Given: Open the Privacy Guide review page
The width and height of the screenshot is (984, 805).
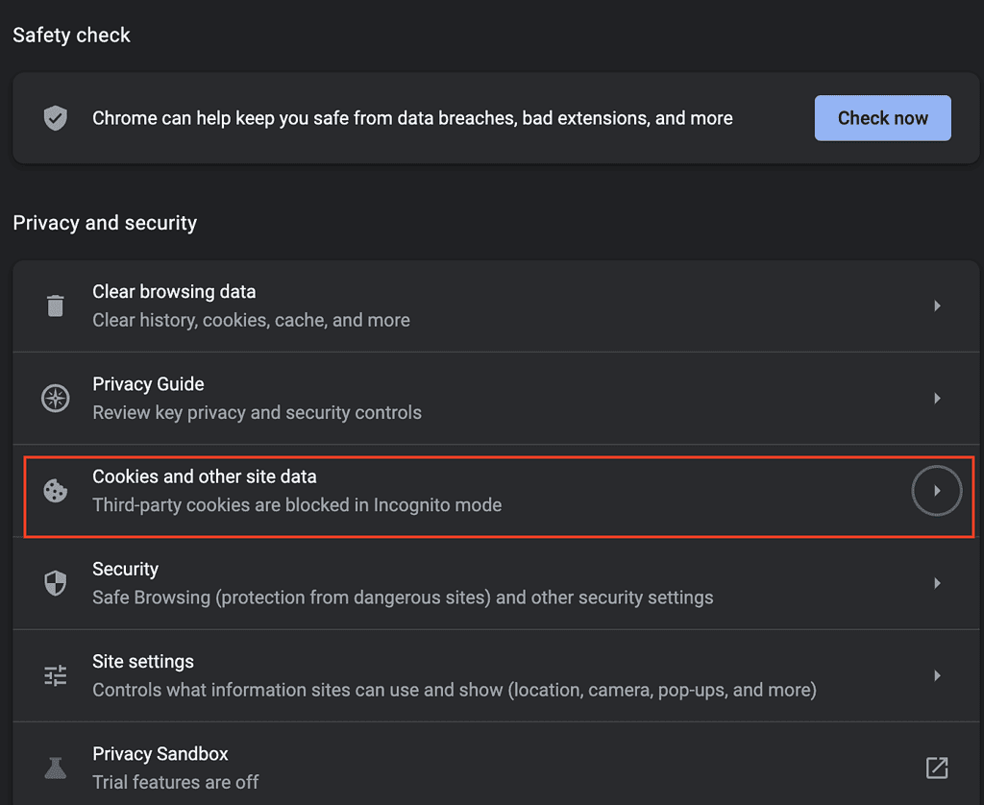Looking at the screenshot, I should [148, 383].
